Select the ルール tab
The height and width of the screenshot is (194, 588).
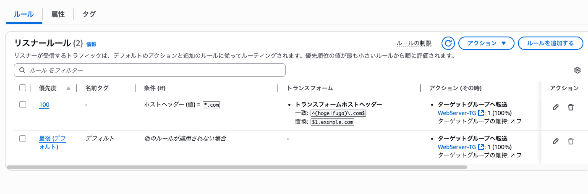24,14
